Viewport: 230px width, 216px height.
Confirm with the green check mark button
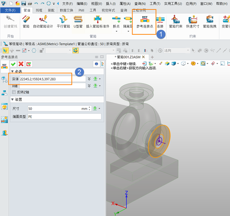click(x=13, y=64)
